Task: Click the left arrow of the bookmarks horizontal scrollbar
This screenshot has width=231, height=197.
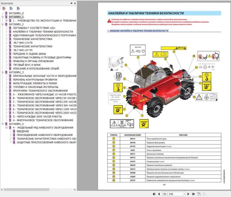Action: [x=2, y=190]
